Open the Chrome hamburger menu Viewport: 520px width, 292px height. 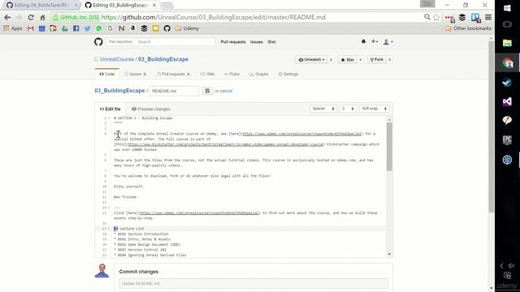pyautogui.click(x=488, y=17)
